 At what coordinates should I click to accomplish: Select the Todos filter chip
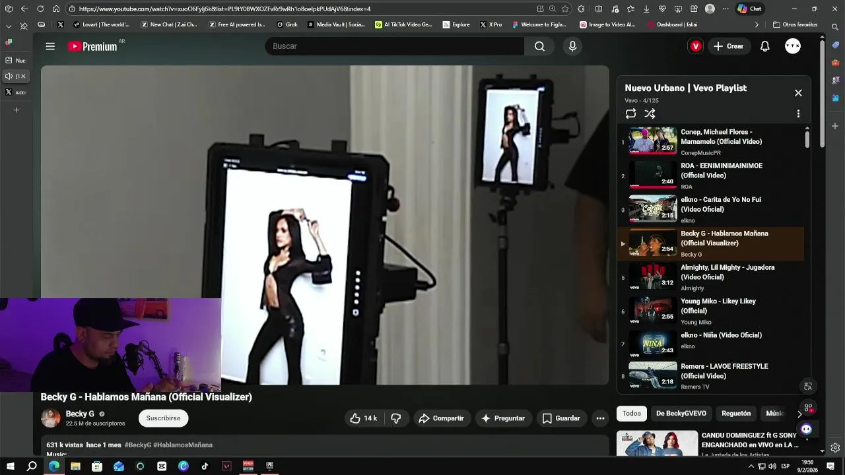point(632,414)
